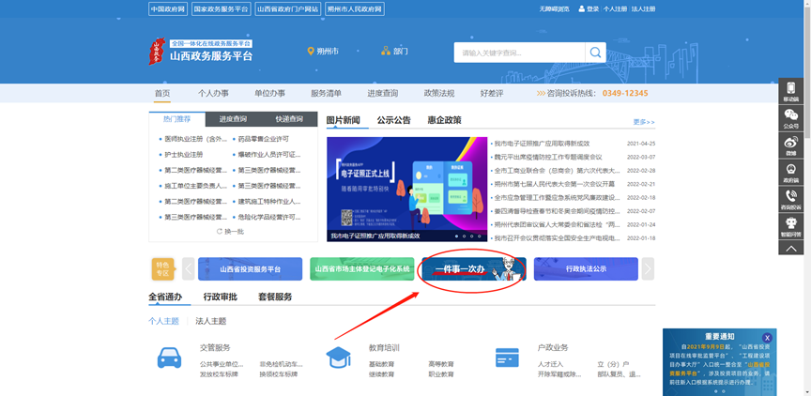Select the 个人主题 sub-tab
Screen dimensions: 811x396
pyautogui.click(x=164, y=321)
